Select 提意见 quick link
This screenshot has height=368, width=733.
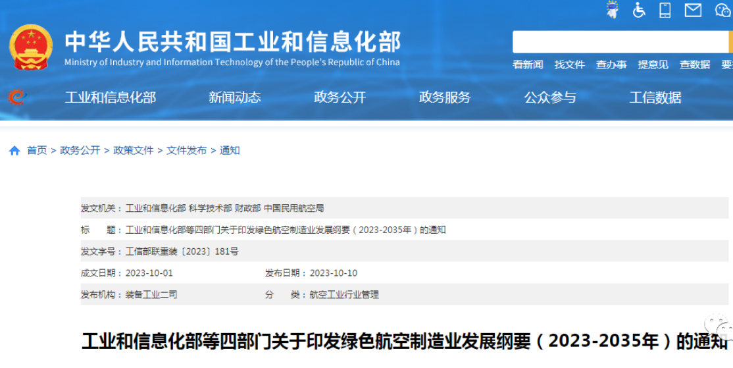[653, 65]
